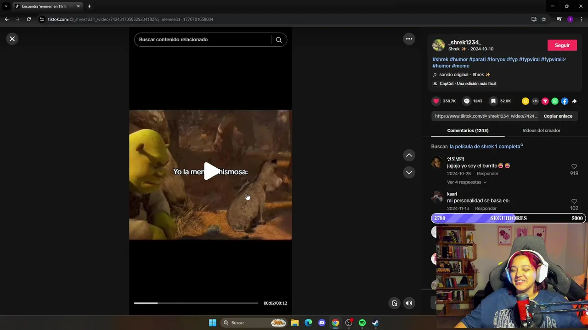Open the _shrek1234_ profile avatar
This screenshot has height=330, width=588.
click(x=438, y=45)
